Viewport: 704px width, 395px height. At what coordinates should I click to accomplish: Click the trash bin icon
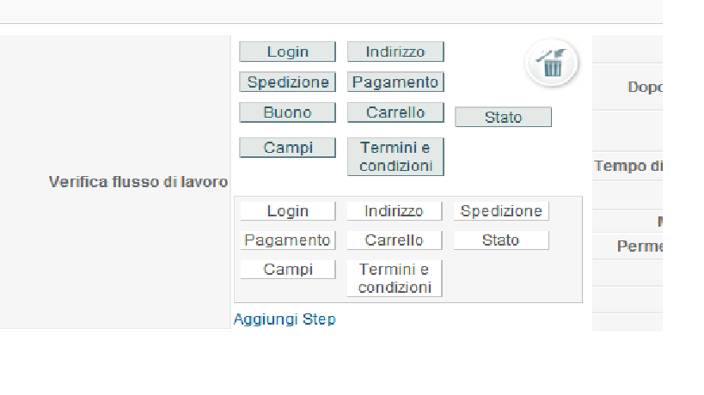point(552,63)
